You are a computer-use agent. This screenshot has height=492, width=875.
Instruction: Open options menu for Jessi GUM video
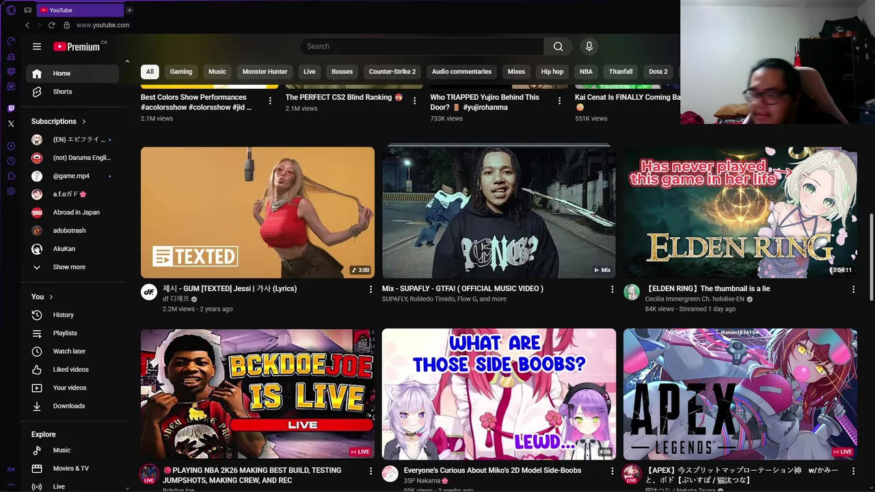pyautogui.click(x=371, y=290)
